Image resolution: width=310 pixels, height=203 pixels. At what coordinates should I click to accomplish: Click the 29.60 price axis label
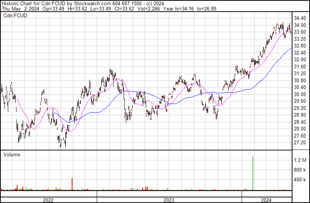300,101
